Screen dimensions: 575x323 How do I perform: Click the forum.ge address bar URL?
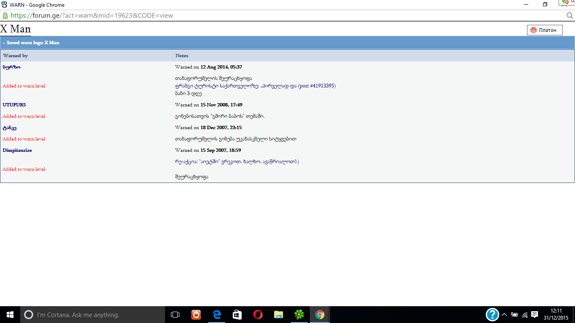point(92,16)
